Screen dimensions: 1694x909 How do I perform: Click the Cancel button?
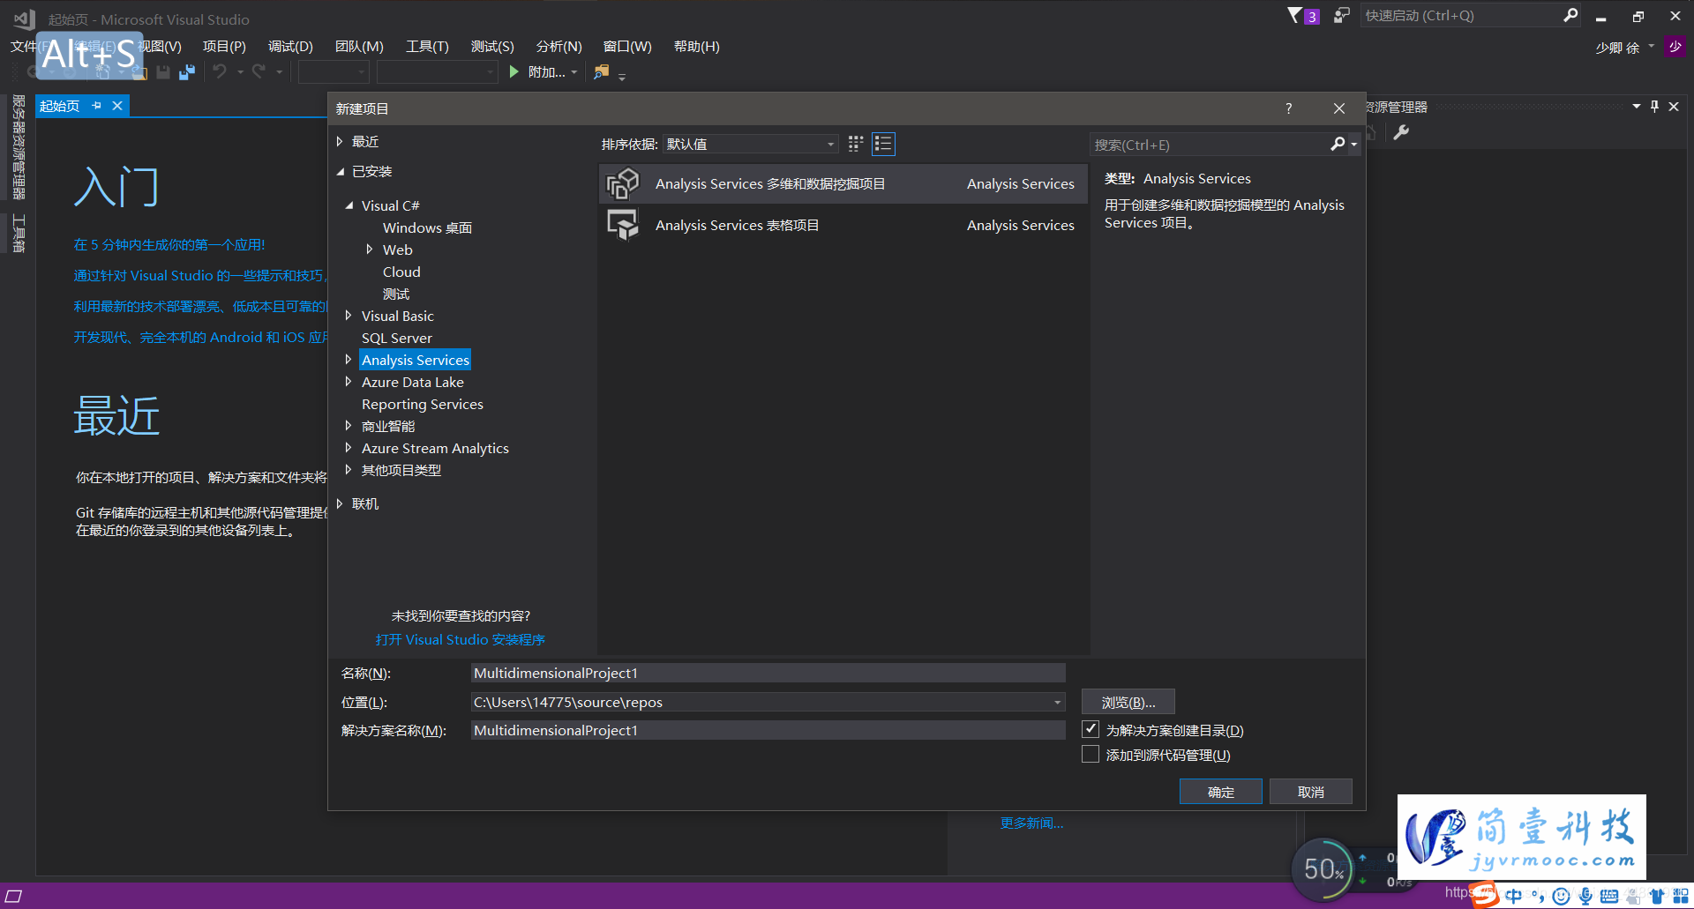pyautogui.click(x=1310, y=792)
